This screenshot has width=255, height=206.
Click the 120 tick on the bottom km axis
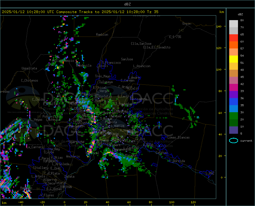(x=193, y=202)
